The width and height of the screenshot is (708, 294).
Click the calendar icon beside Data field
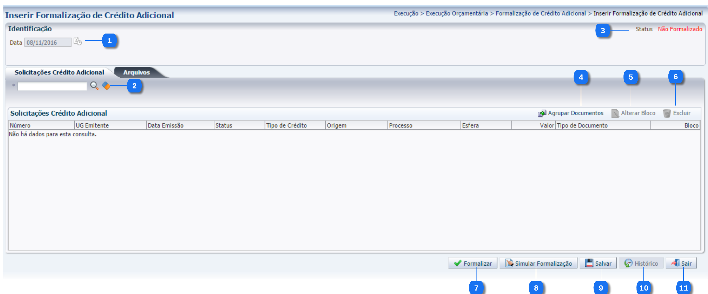78,41
